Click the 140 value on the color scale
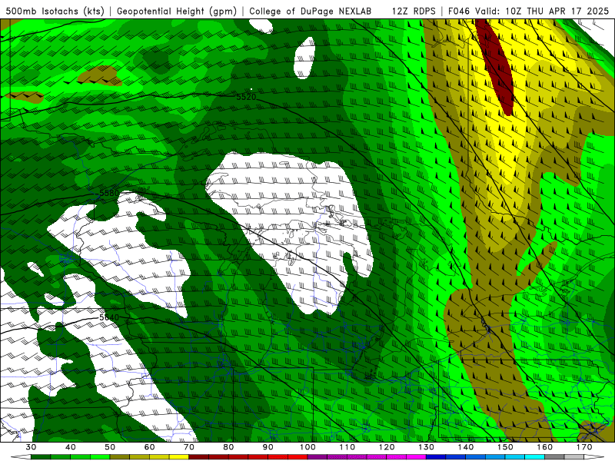 click(466, 447)
